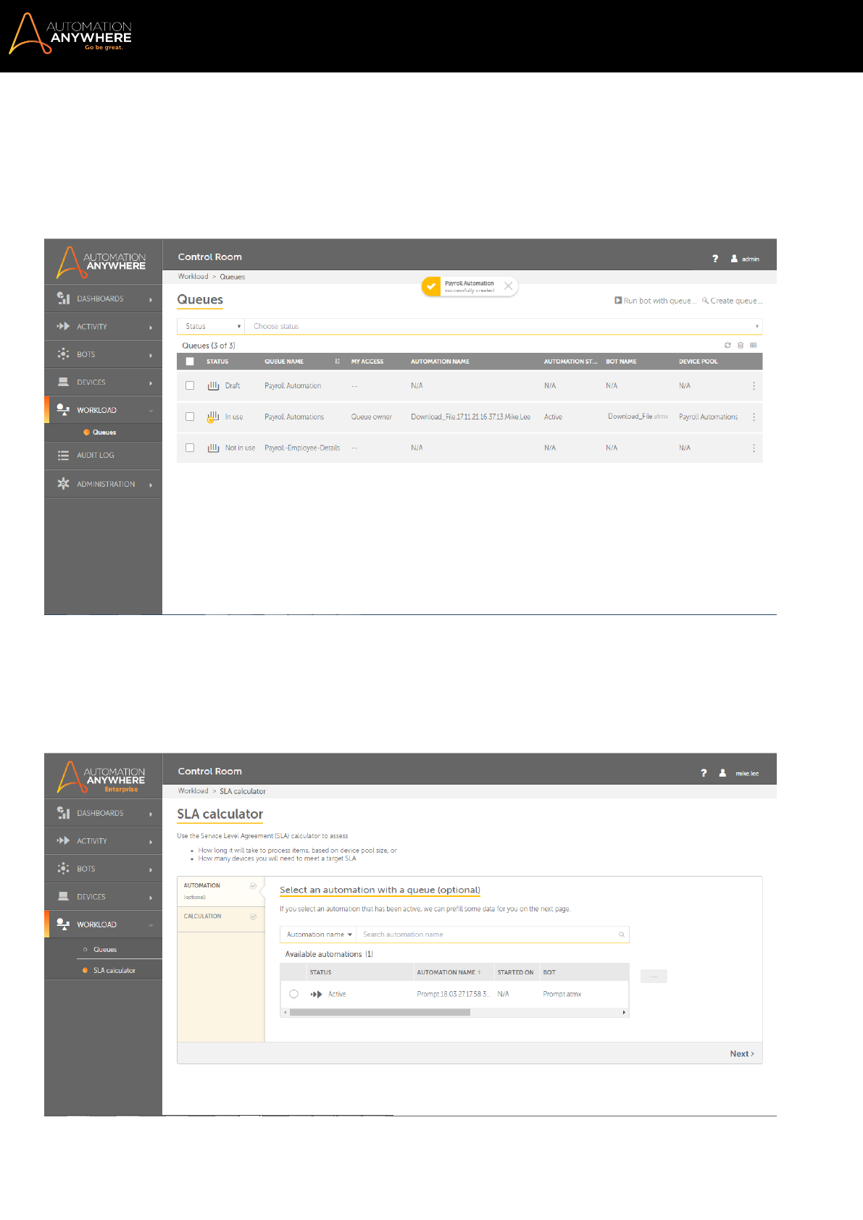Click Draft queue status icon
Image resolution: width=863 pixels, height=1220 pixels.
click(213, 386)
